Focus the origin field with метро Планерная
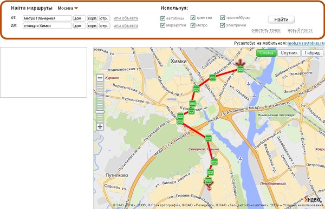 pyautogui.click(x=47, y=18)
